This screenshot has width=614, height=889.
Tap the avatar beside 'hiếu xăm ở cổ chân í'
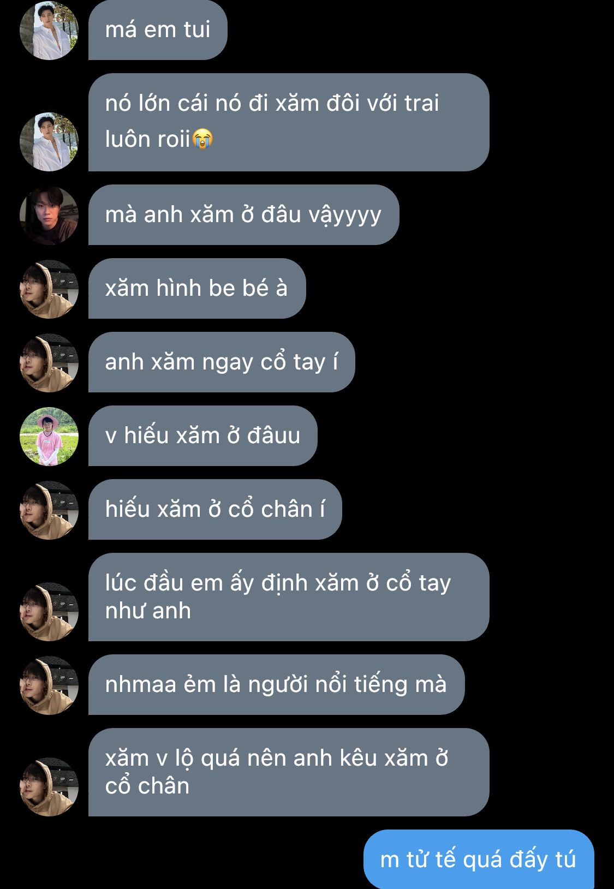click(x=49, y=510)
